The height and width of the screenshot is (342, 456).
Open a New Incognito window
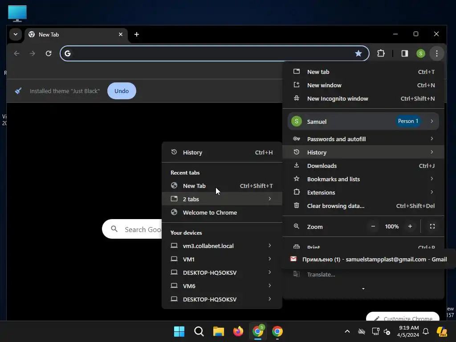(x=363, y=98)
